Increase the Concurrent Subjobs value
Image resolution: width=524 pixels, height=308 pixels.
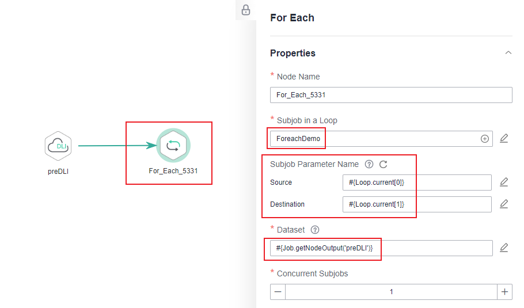504,292
